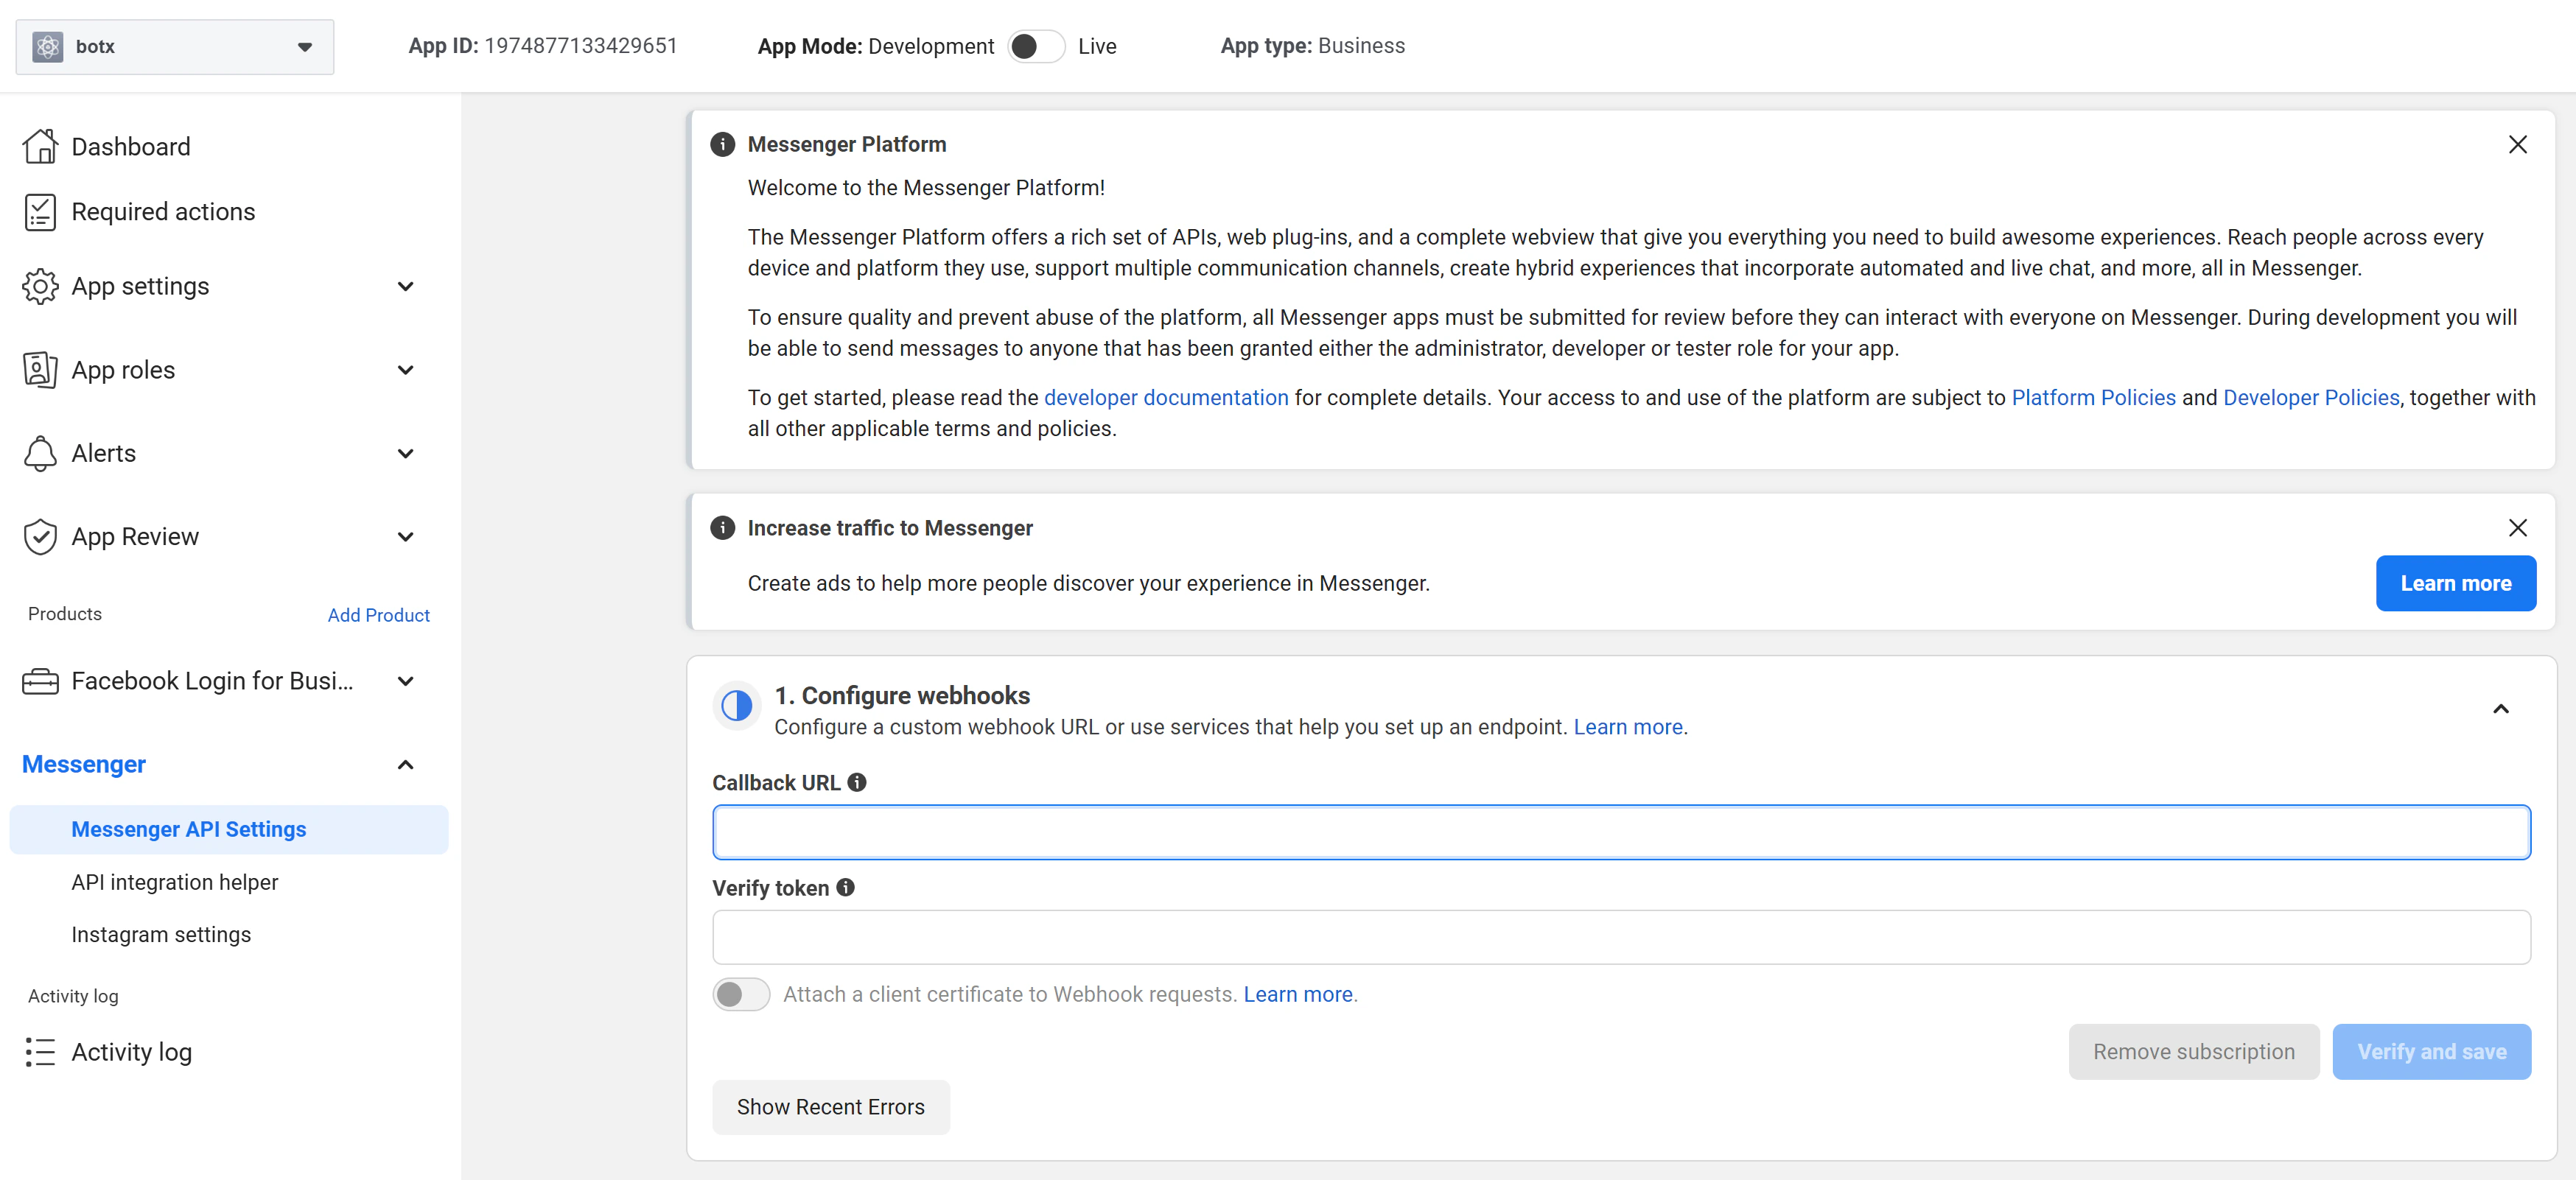Click the App ID number 1974877133429651
Screen dimensions: 2576x1180
pyautogui.click(x=581, y=46)
